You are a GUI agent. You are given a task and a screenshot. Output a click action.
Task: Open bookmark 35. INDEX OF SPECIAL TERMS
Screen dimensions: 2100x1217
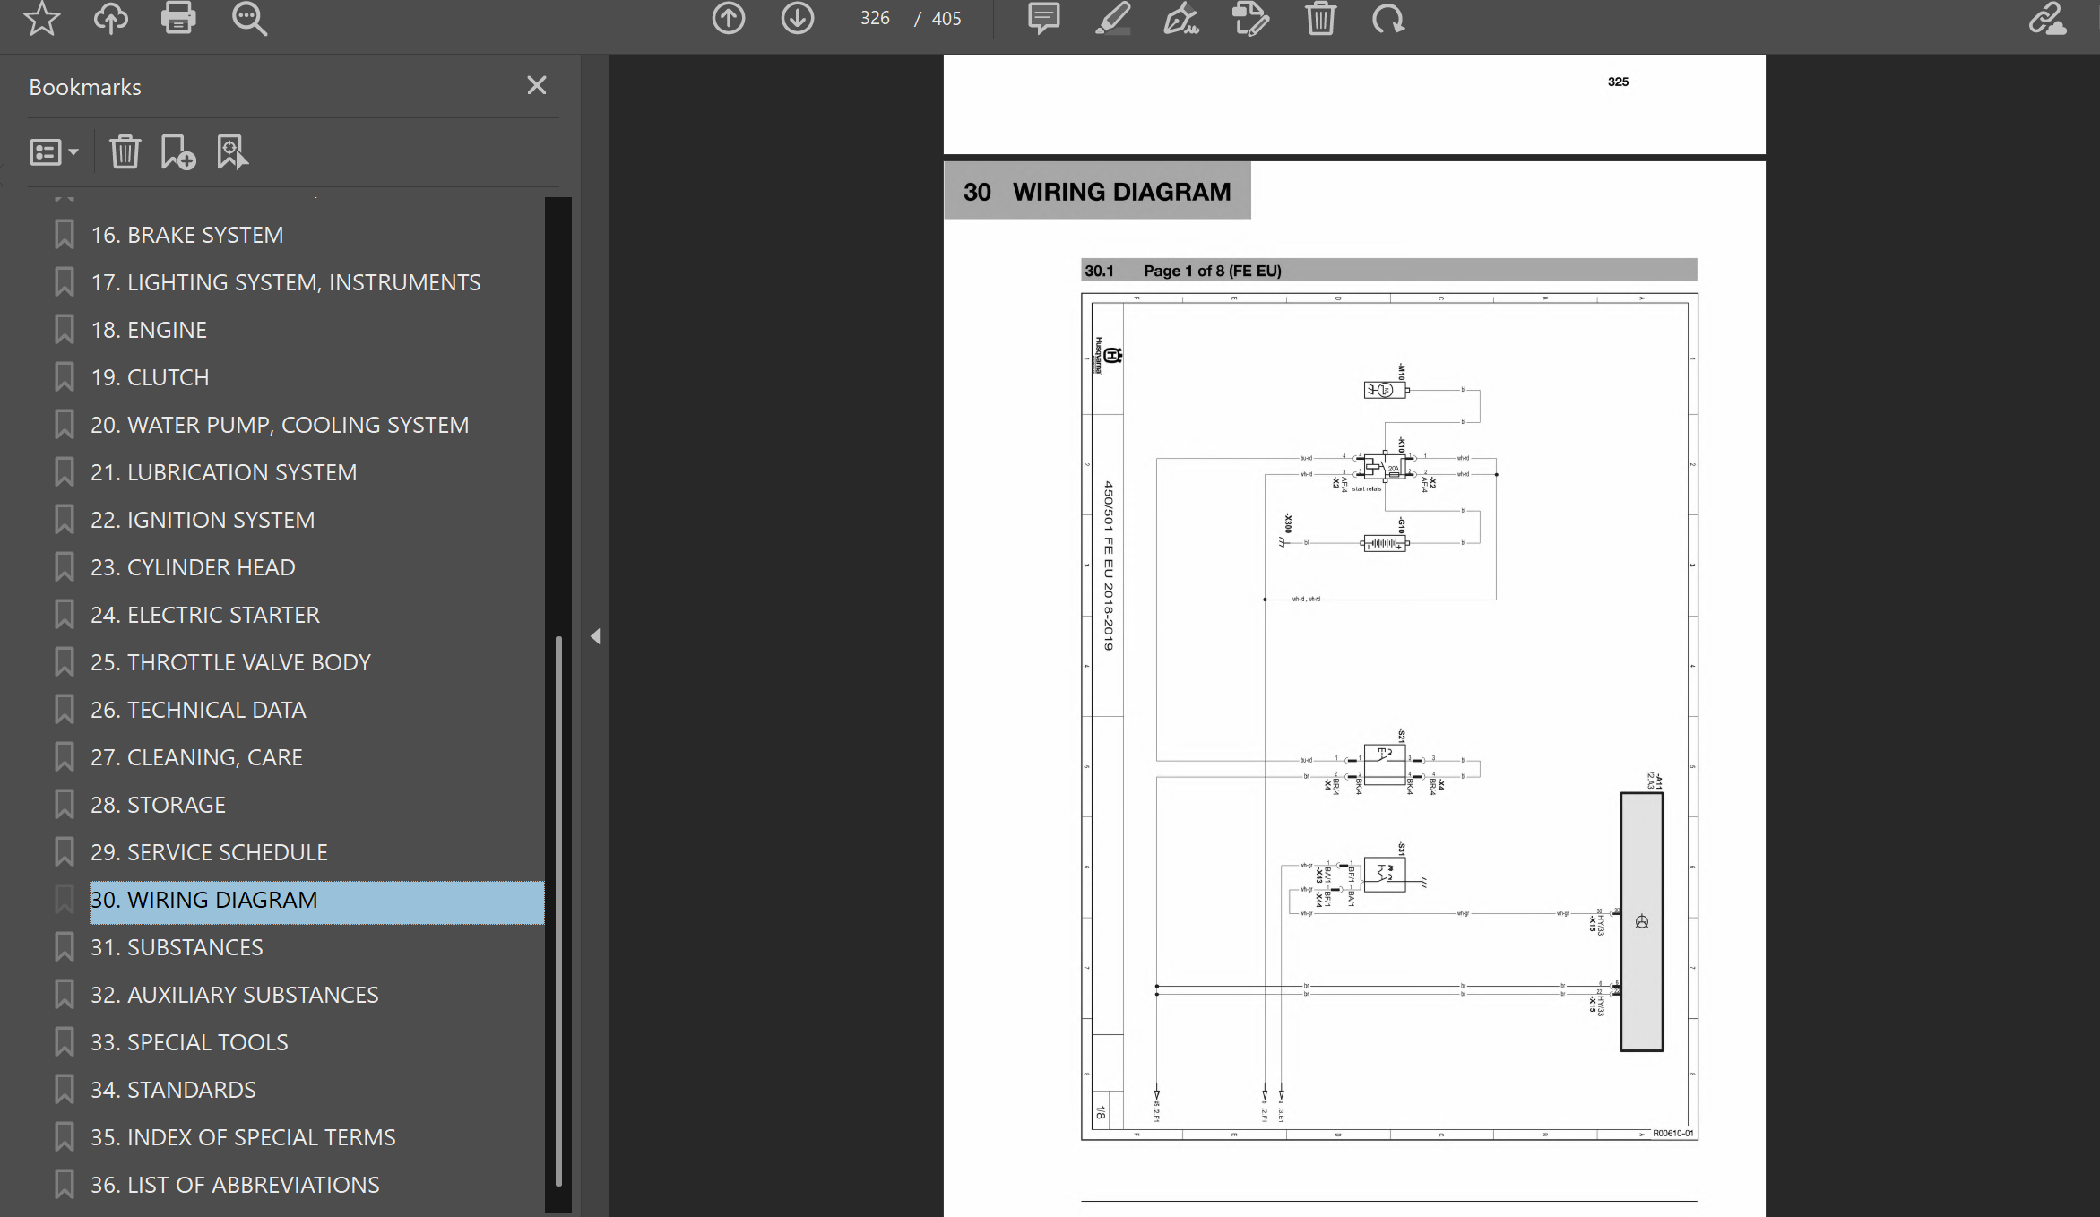pos(243,1137)
